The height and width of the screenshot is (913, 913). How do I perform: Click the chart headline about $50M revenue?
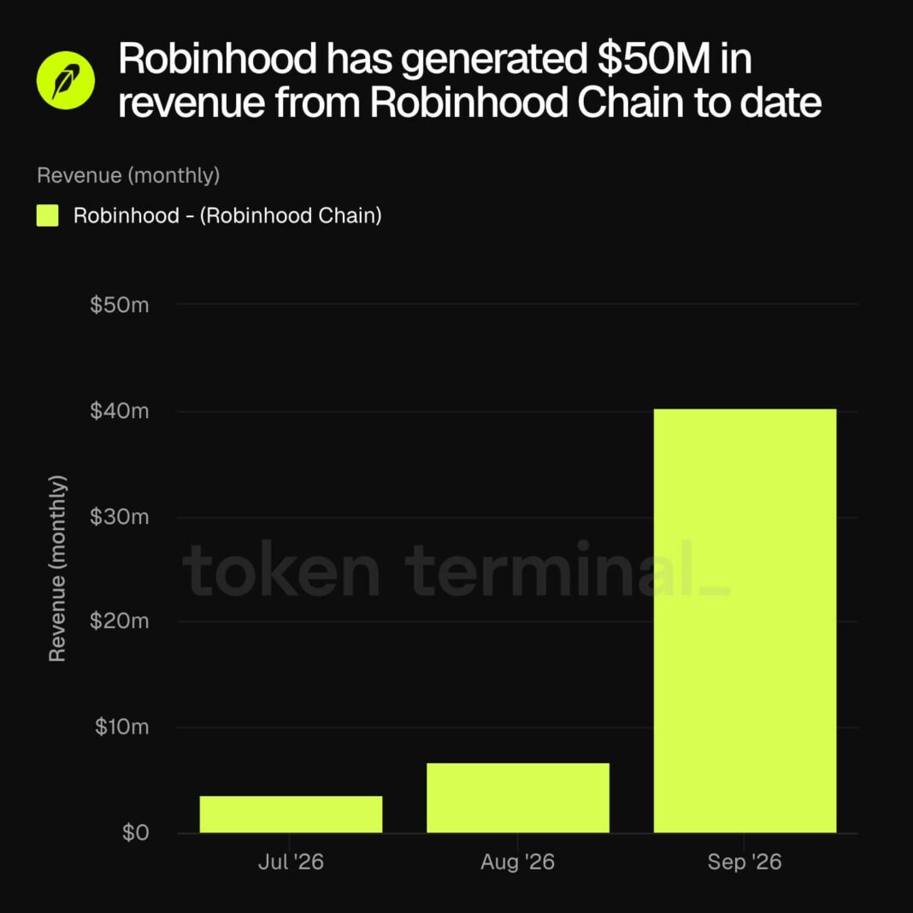pyautogui.click(x=469, y=80)
